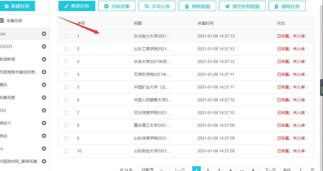Viewport: 323px width, 171px height.
Task: Click the 采集任务 list icon
Action: 2,20
